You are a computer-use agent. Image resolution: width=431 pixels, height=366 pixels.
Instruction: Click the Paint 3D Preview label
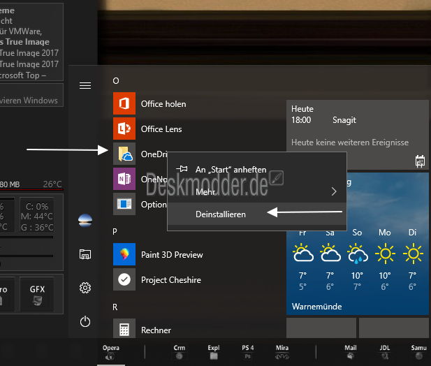172,255
